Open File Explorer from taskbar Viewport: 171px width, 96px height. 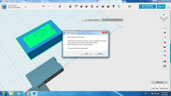pos(11,94)
